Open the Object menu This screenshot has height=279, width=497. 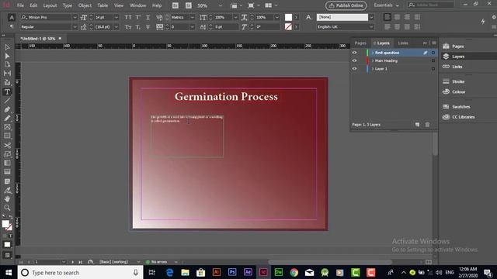click(85, 5)
